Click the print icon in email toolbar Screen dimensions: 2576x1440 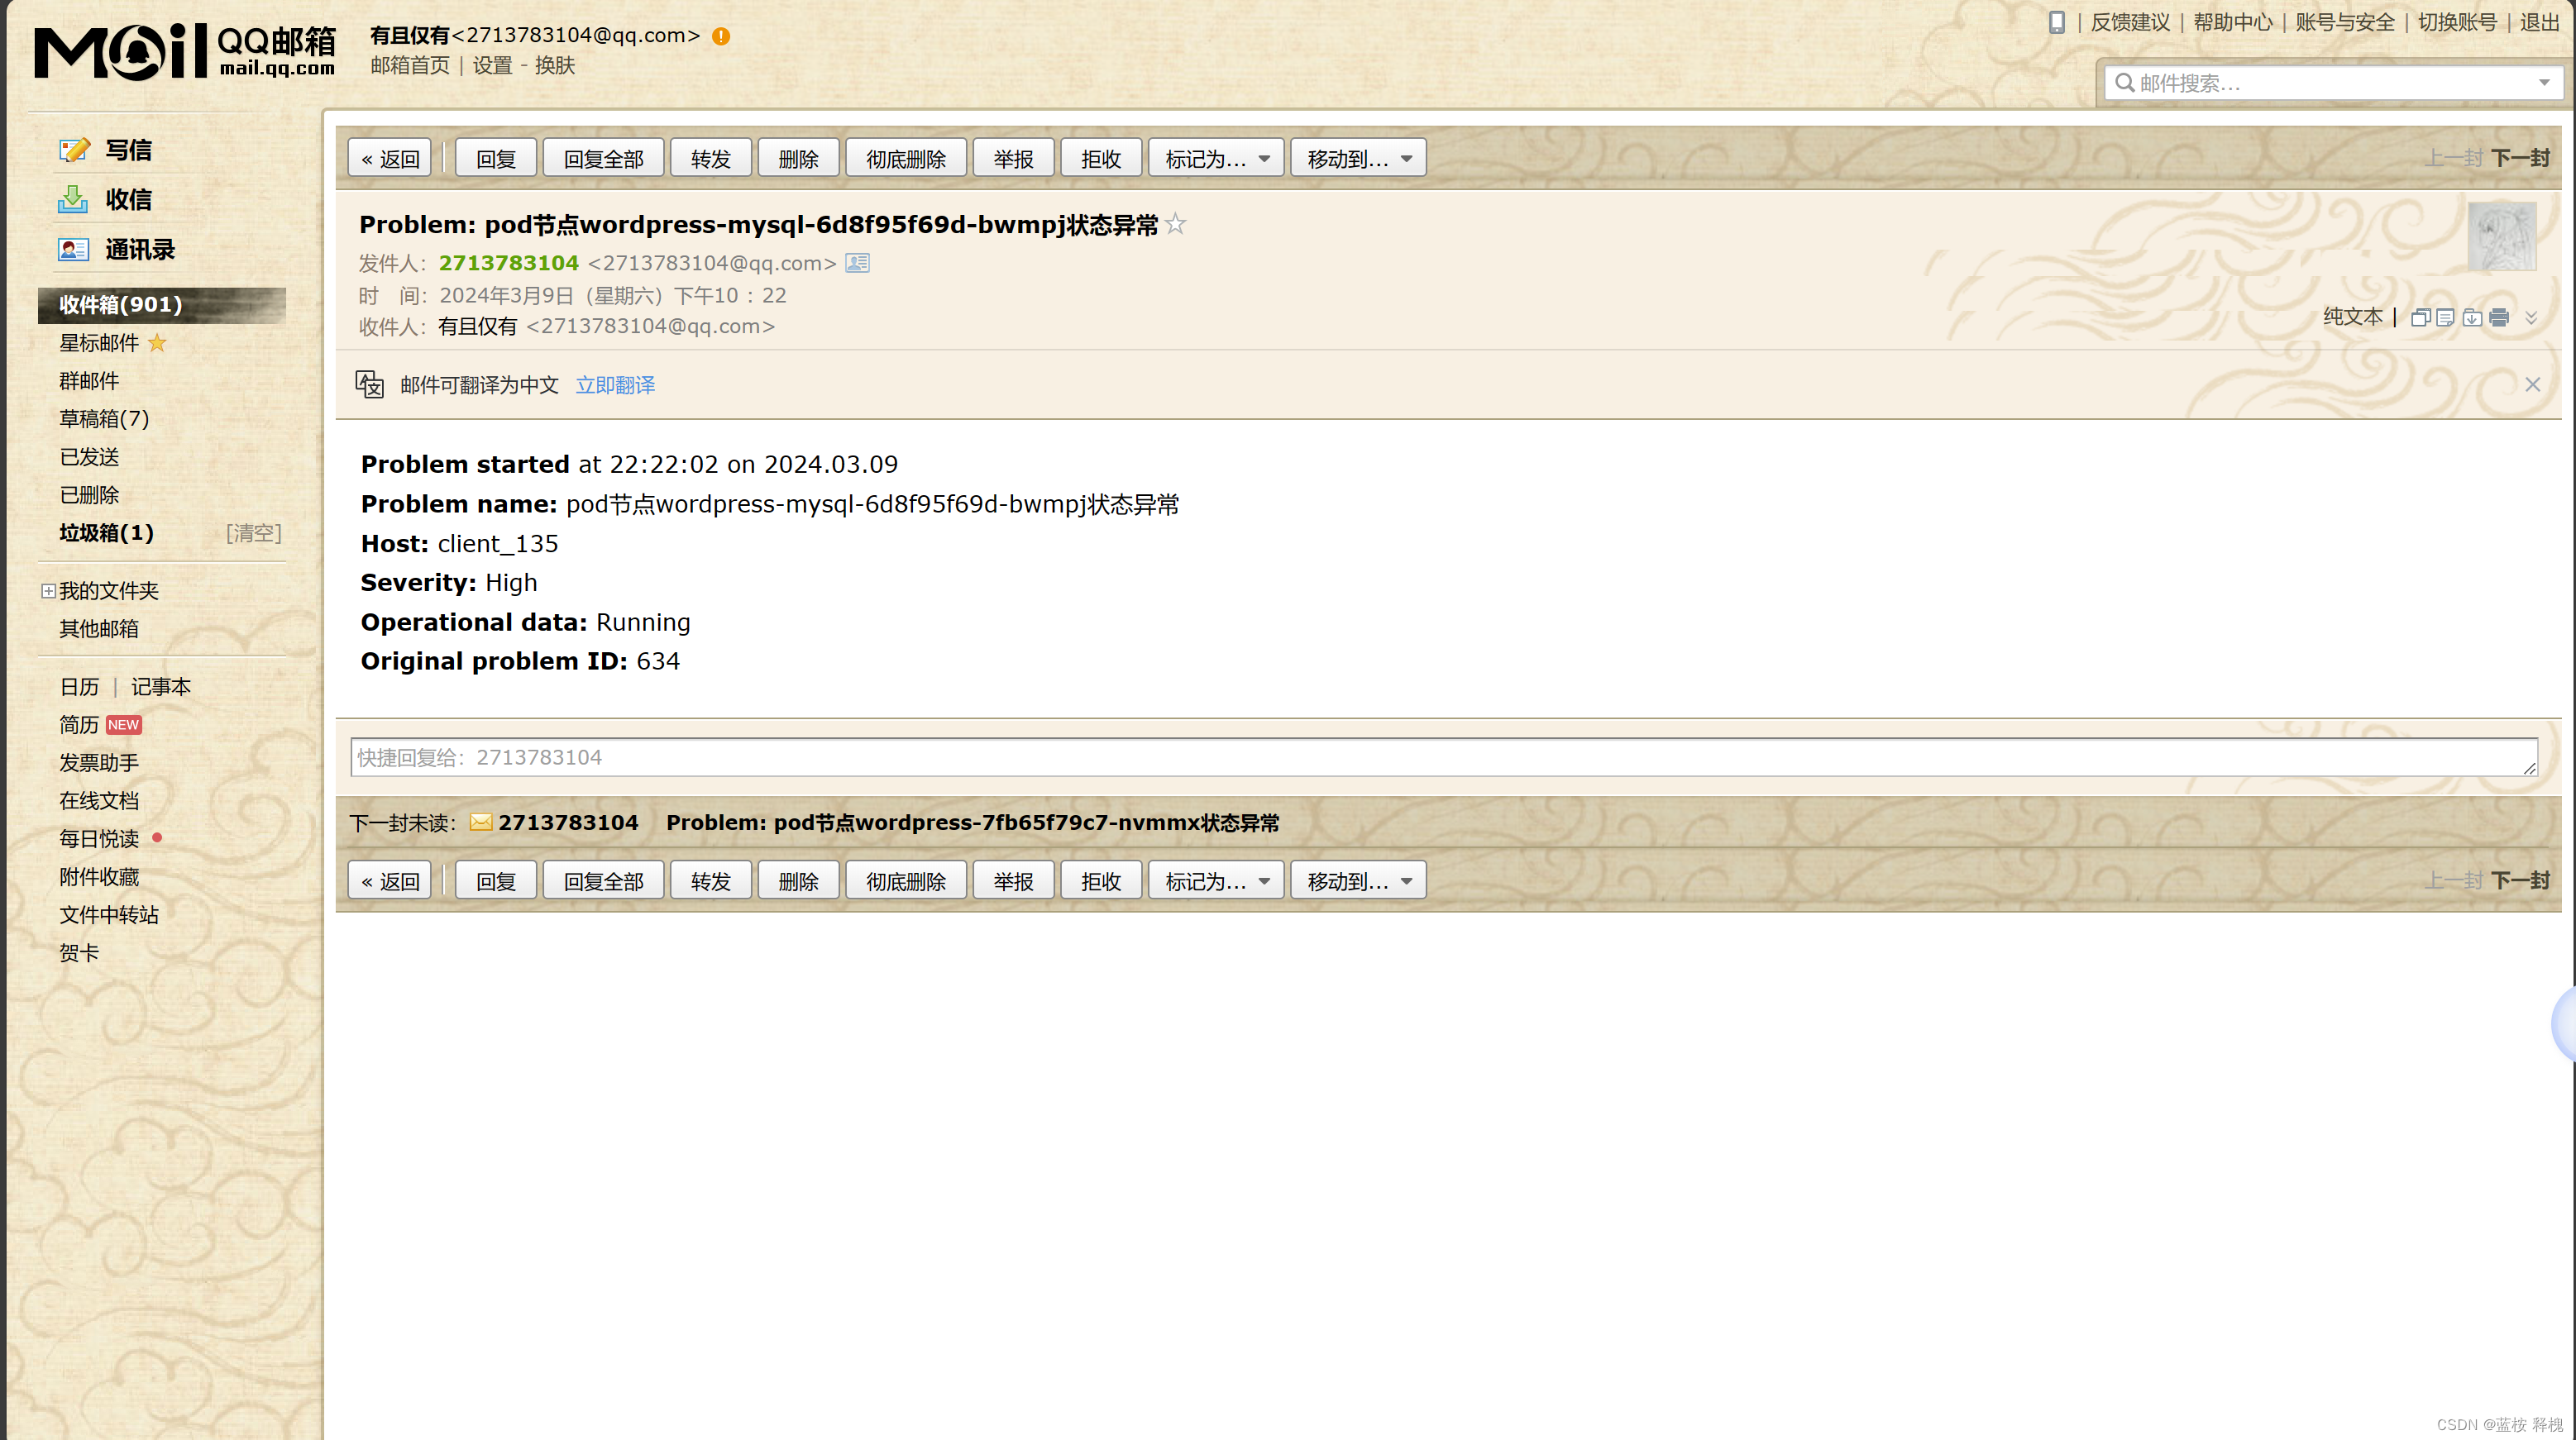pyautogui.click(x=2497, y=317)
